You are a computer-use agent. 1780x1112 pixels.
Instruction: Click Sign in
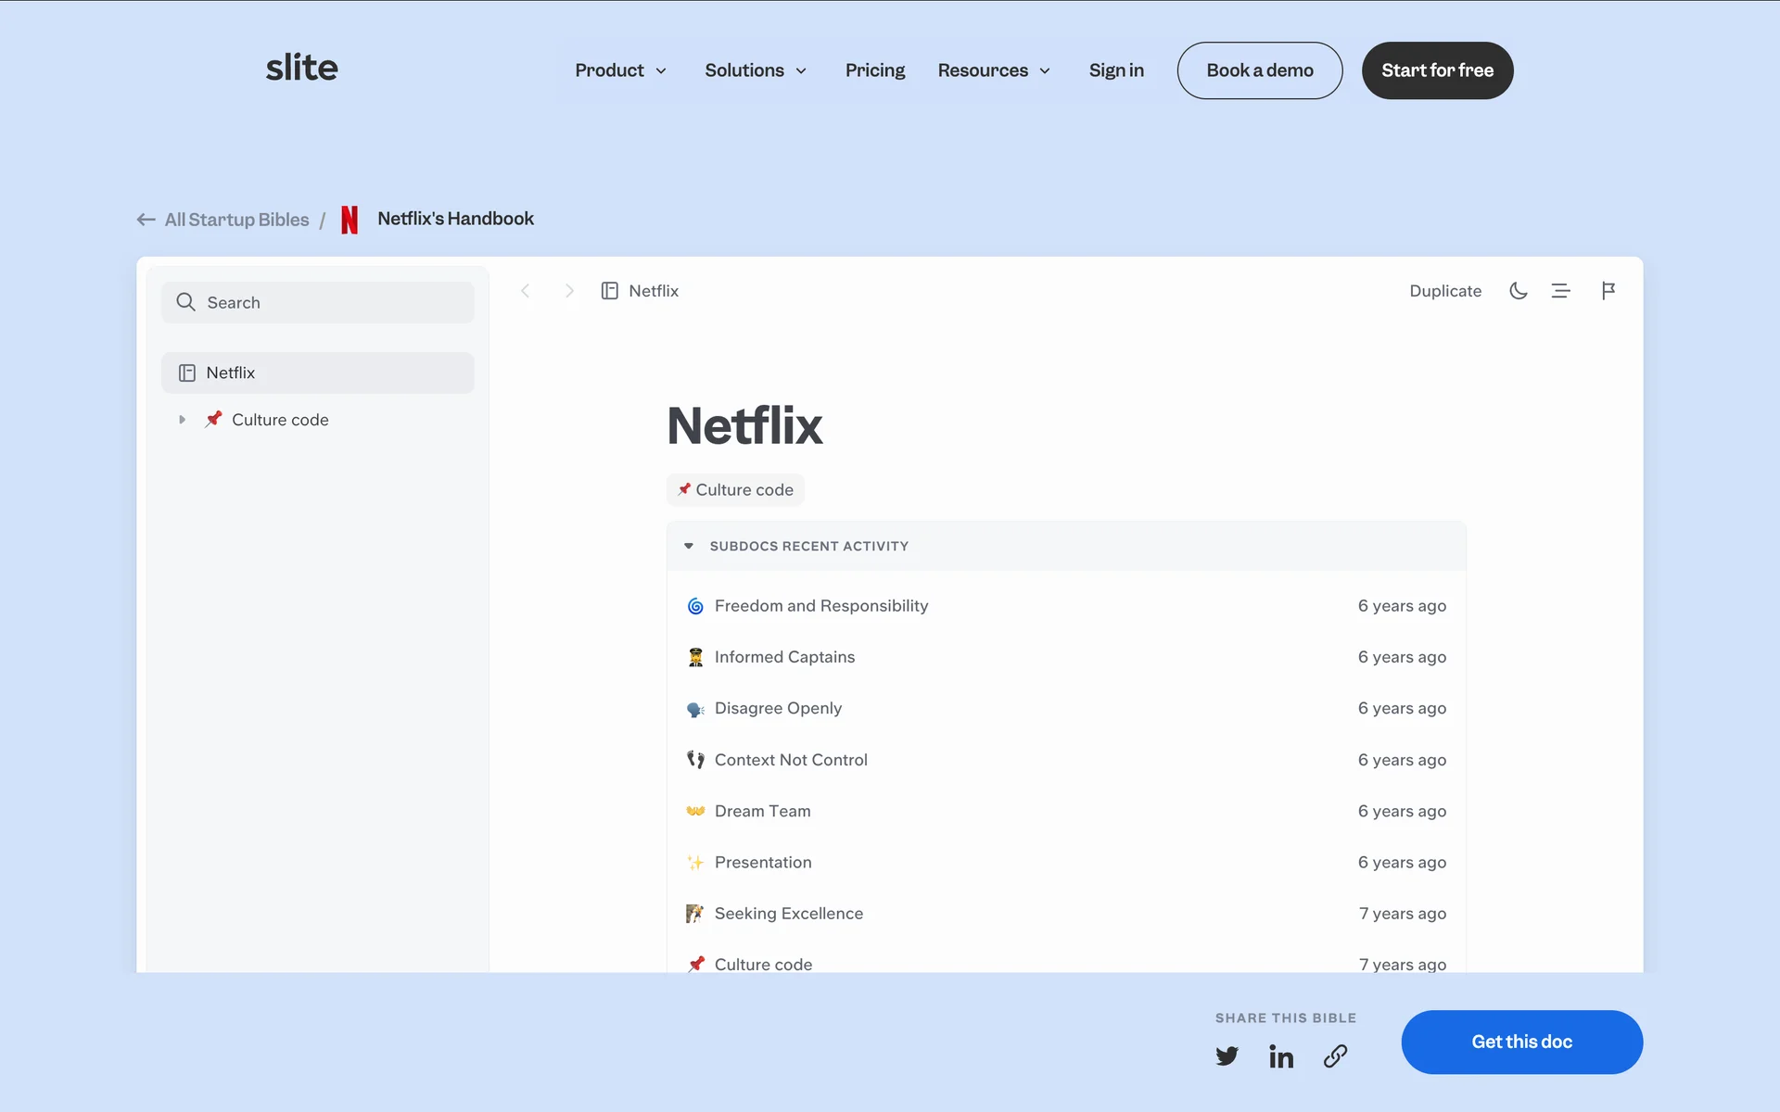[1116, 70]
